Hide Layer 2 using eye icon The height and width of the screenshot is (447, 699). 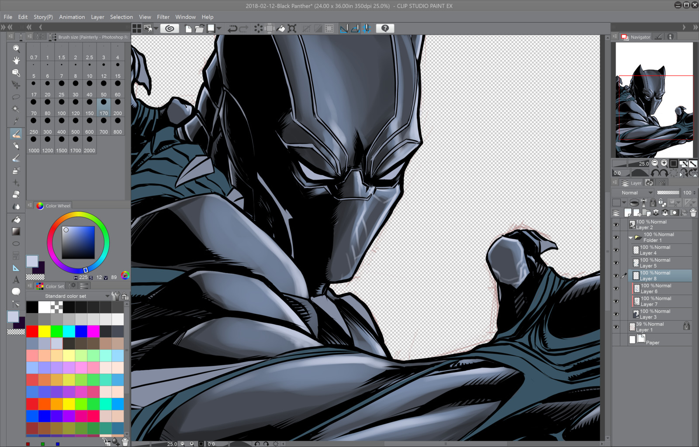click(616, 225)
